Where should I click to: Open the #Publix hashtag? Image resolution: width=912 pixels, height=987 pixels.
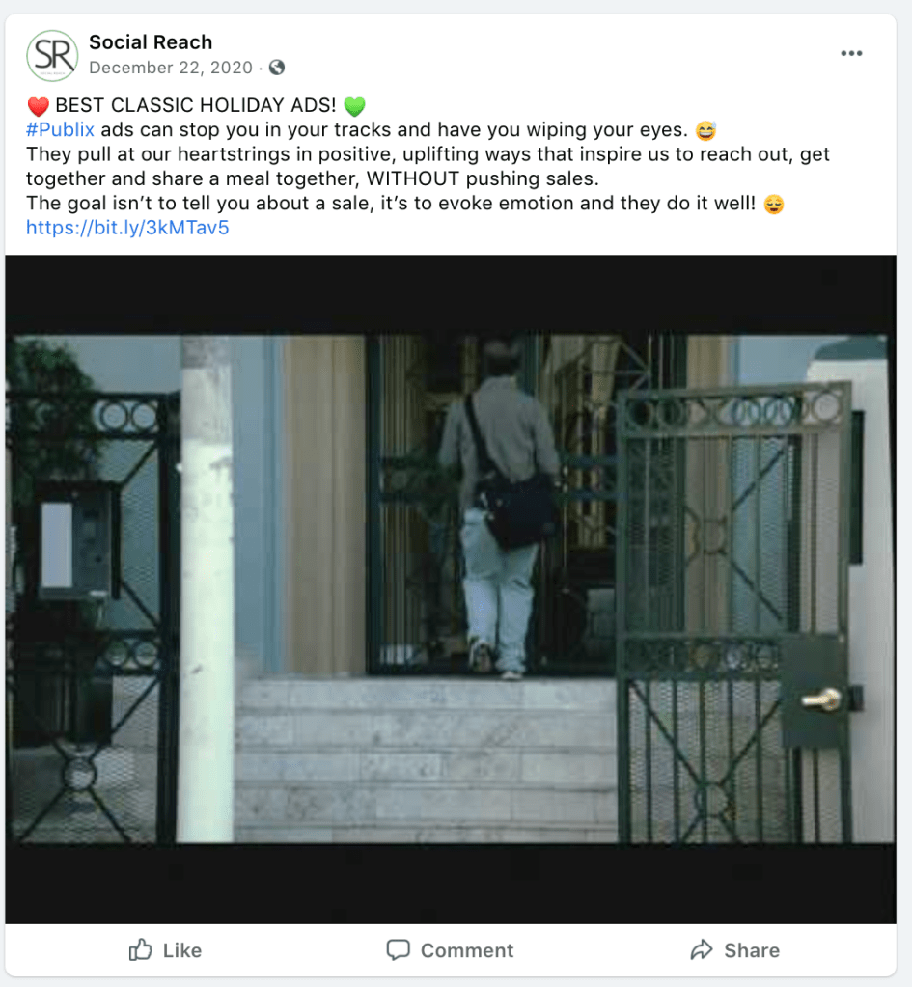click(x=60, y=129)
